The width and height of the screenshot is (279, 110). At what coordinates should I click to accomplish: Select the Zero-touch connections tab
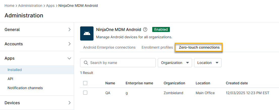(x=199, y=47)
